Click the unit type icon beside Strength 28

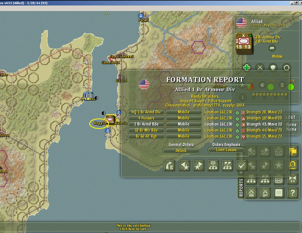[x=243, y=113]
